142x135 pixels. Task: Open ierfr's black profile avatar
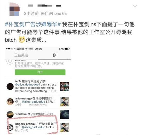10,86
